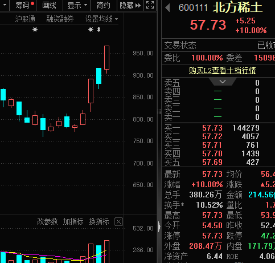Screen dimensions: 275x263
Task: Open the 筹码 chip distribution tool
Action: click(23, 5)
